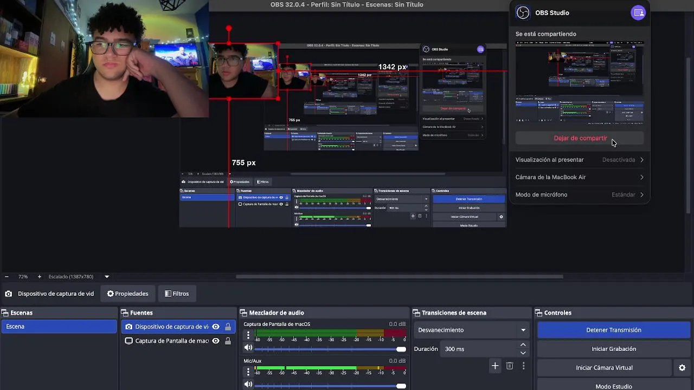
Task: Click the Controles dock float icon
Action: pos(538,313)
